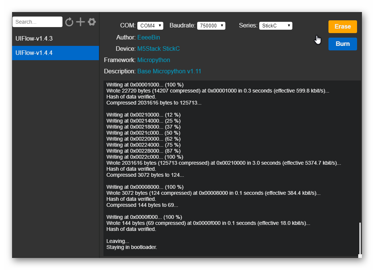Click the scrollbar down arrow in log panel
This screenshot has width=374, height=270.
[360, 256]
